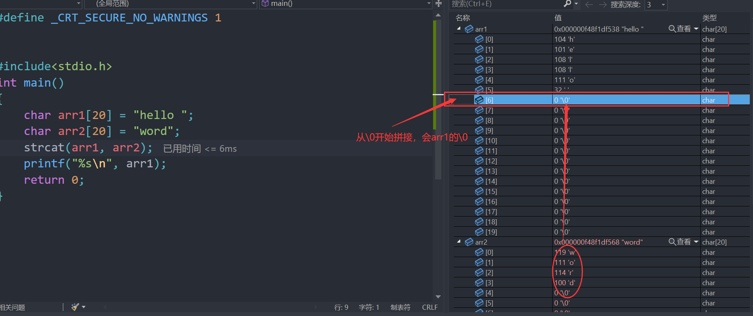Select arr1 element [7] icon
This screenshot has height=316, width=753.
[479, 110]
